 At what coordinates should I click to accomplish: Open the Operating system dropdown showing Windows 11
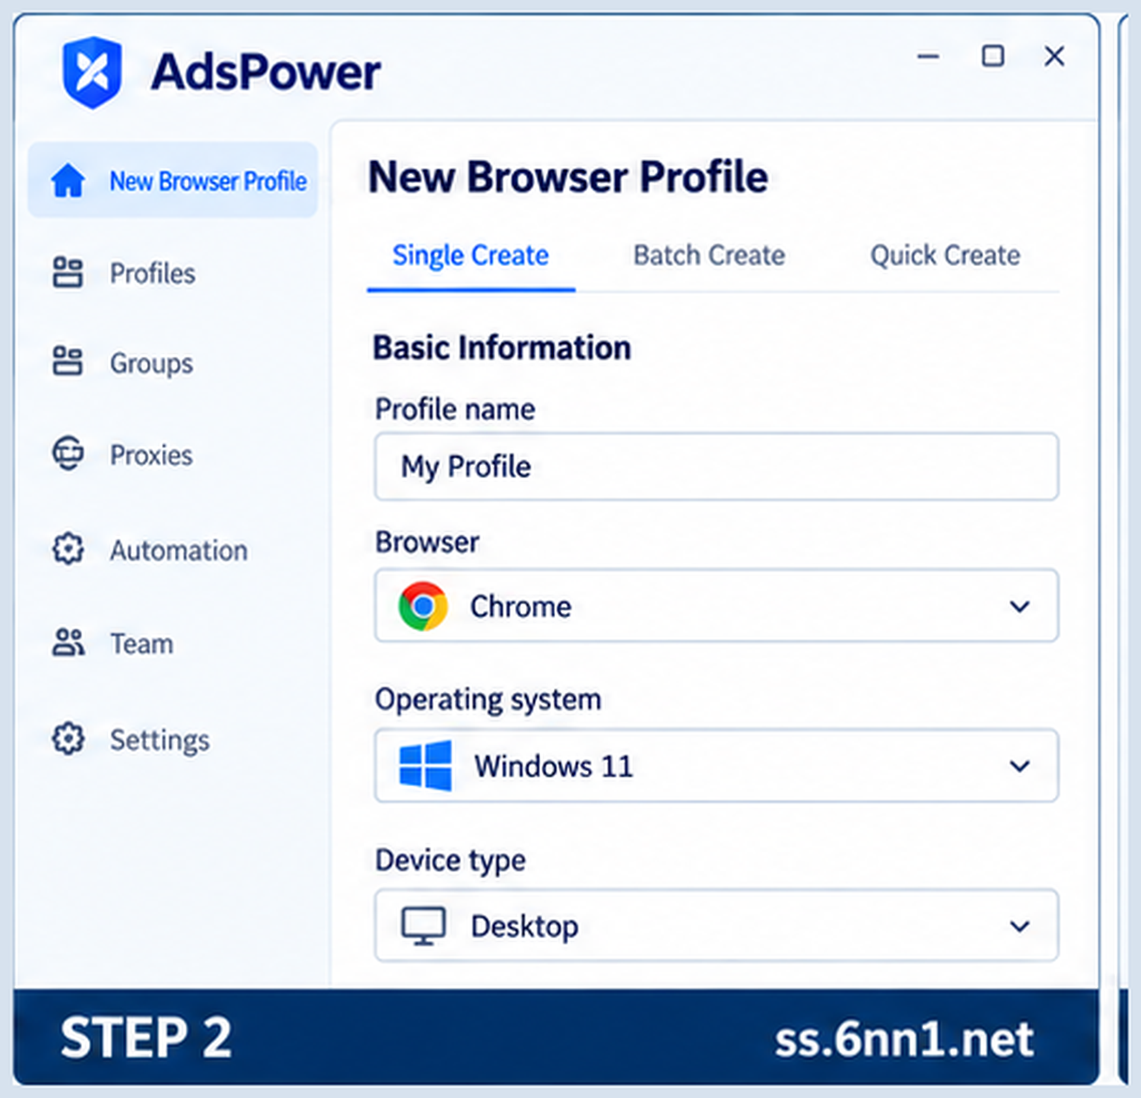point(716,766)
